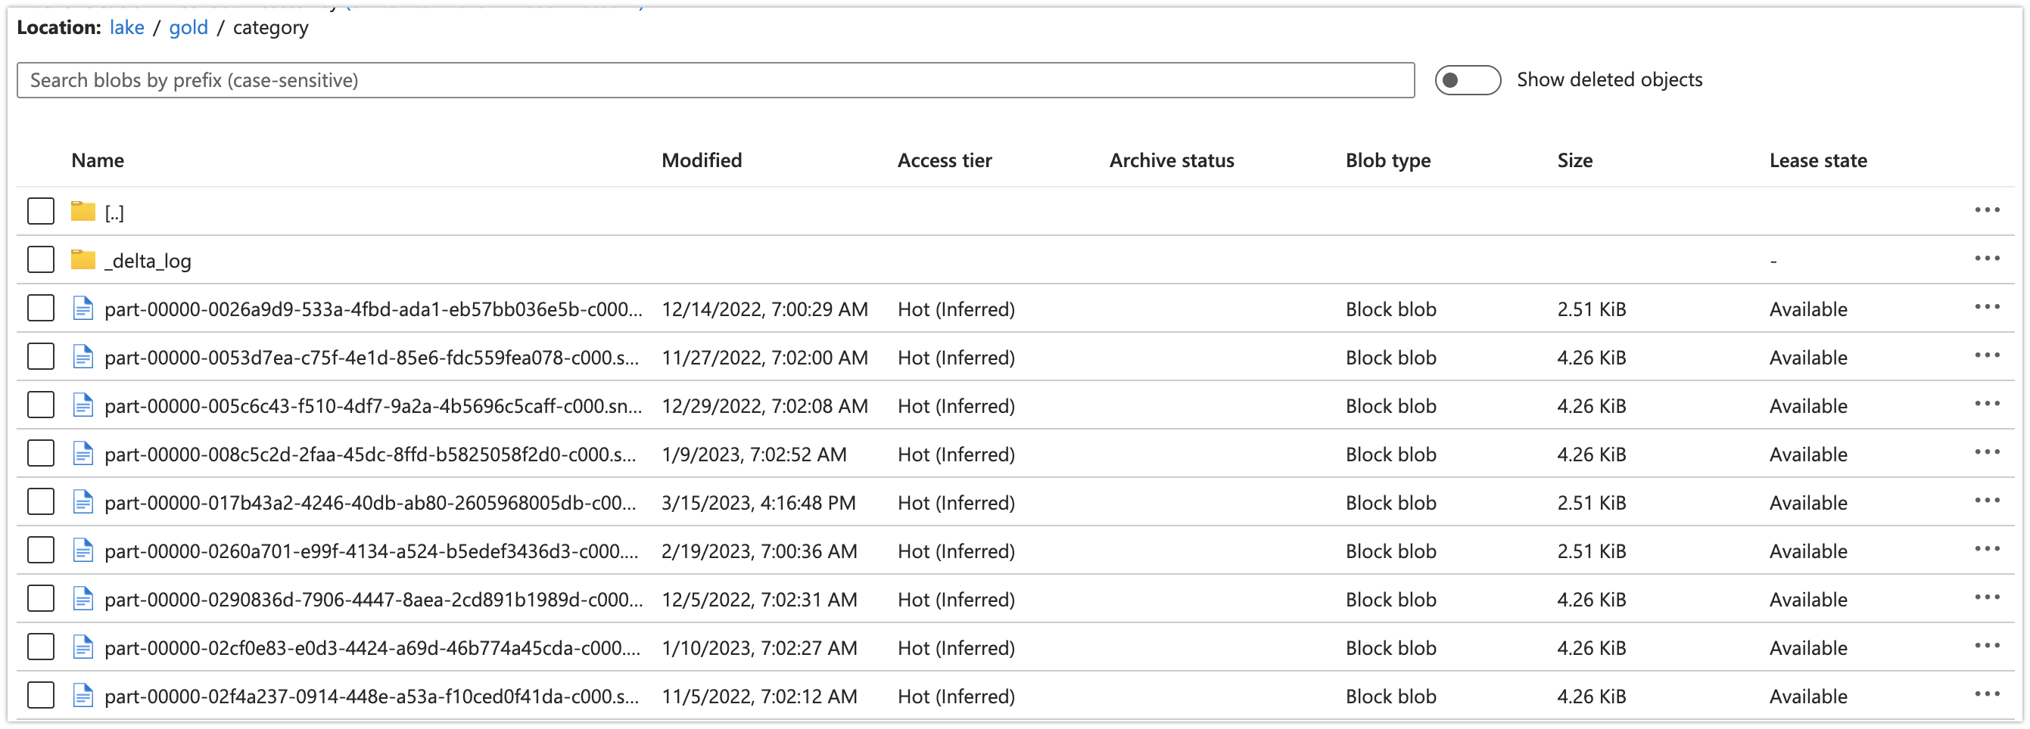Click the file icon beside part-00000-017b43a2
This screenshot has height=729, width=2030.
(x=83, y=502)
